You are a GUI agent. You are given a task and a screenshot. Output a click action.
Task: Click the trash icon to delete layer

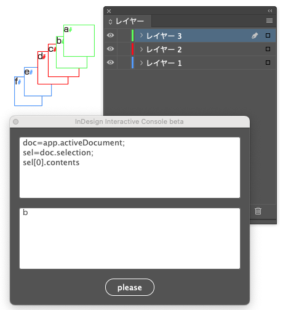[258, 211]
